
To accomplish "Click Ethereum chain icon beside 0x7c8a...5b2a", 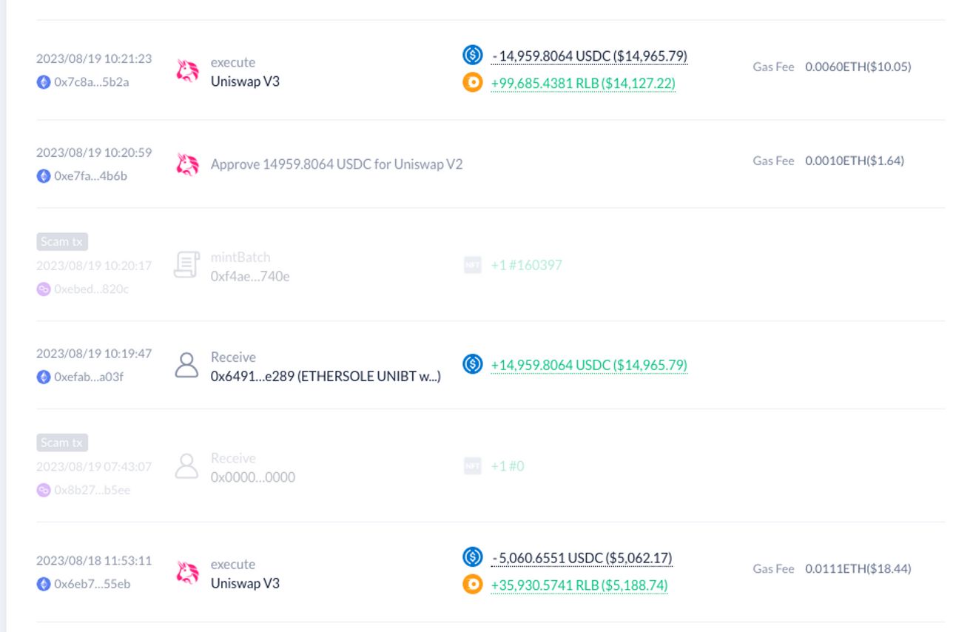I will [x=44, y=82].
